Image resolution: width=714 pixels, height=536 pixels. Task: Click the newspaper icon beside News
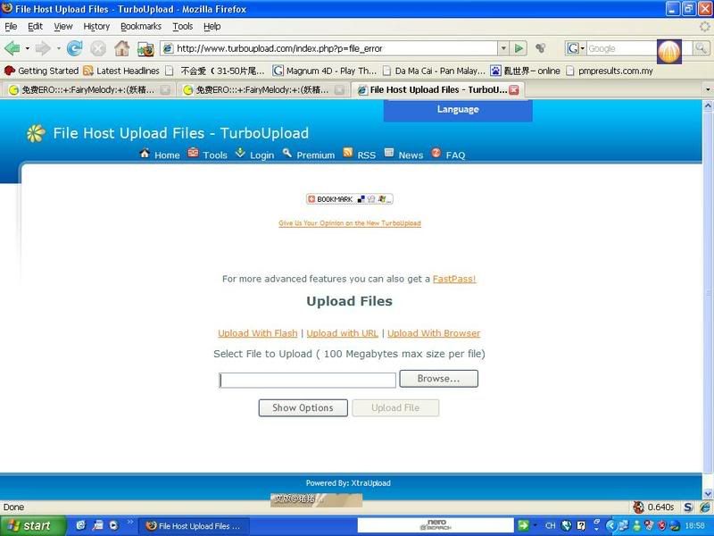pyautogui.click(x=389, y=153)
